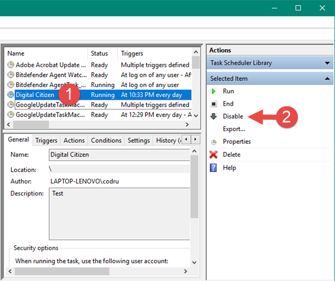Minimize the Task Scheduler window

point(275,8)
